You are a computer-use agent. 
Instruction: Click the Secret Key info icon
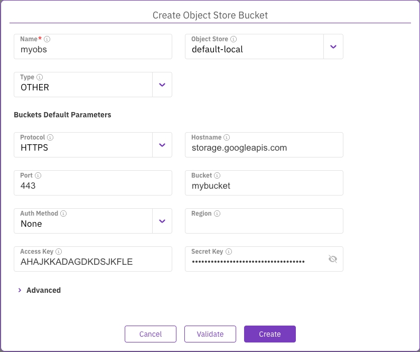[x=229, y=252]
